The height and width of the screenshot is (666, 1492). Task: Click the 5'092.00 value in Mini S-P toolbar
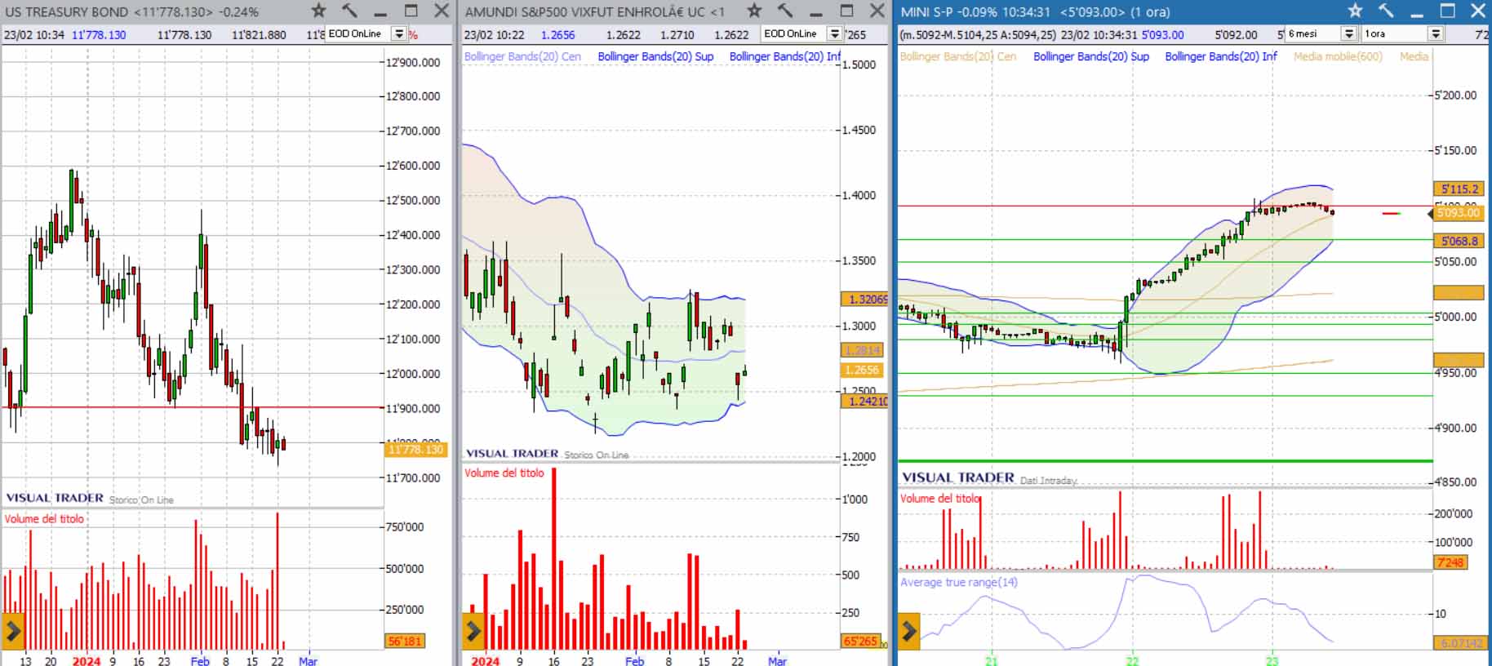[x=1236, y=34]
